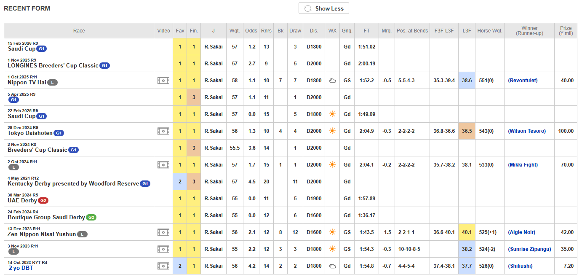Viewport: 582px width, 277px height.
Task: Click the L badge in the 3 Nov 2023 row
Action: (13, 251)
